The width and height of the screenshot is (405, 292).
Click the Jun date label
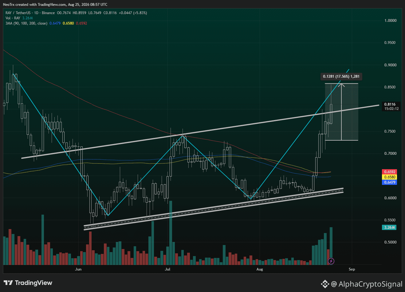78,269
